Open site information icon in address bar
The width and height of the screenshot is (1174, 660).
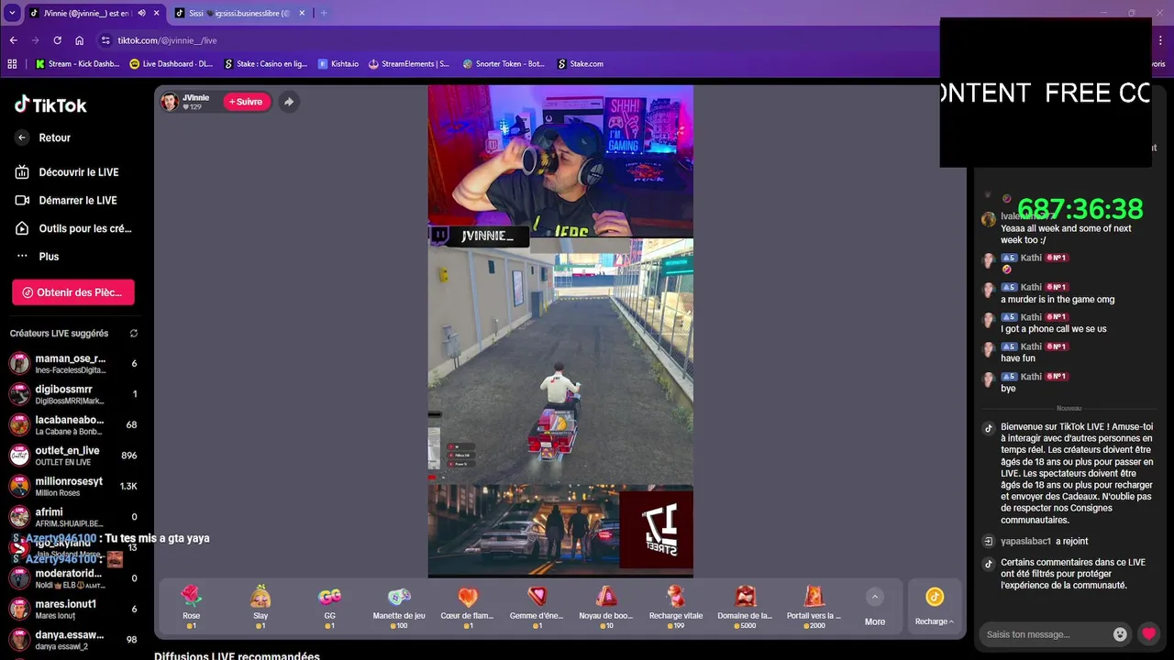click(x=105, y=40)
